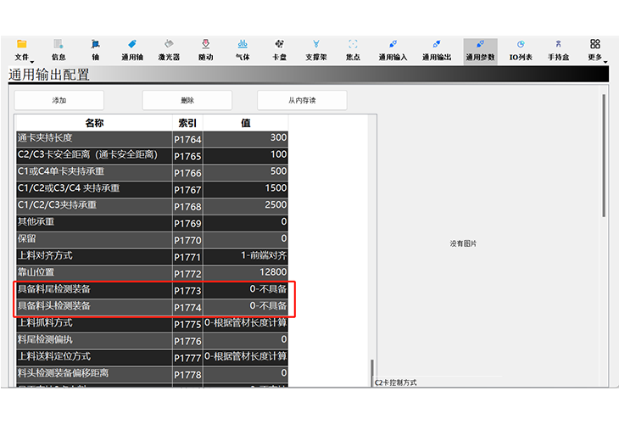Click the 卡盘 chuck icon
The height and width of the screenshot is (424, 619).
[x=279, y=49]
